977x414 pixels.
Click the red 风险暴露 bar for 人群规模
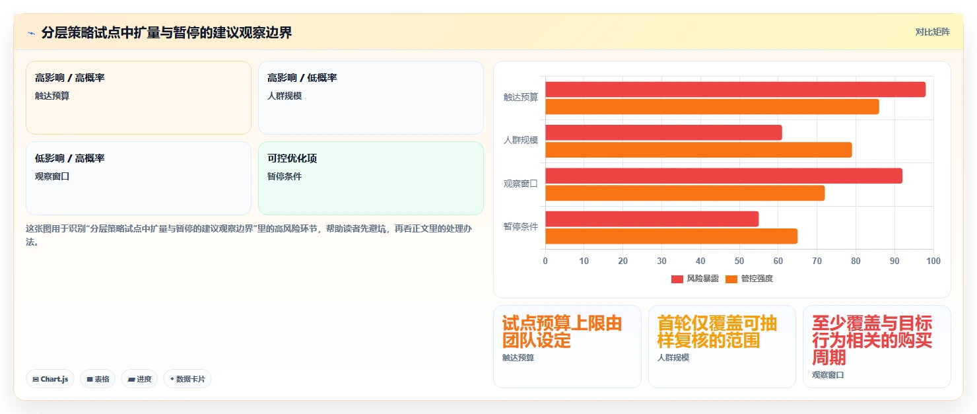click(x=663, y=132)
